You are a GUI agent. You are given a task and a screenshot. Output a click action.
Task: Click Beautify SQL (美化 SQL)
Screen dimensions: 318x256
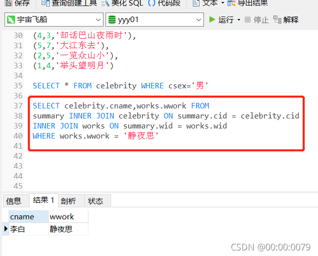[122, 3]
